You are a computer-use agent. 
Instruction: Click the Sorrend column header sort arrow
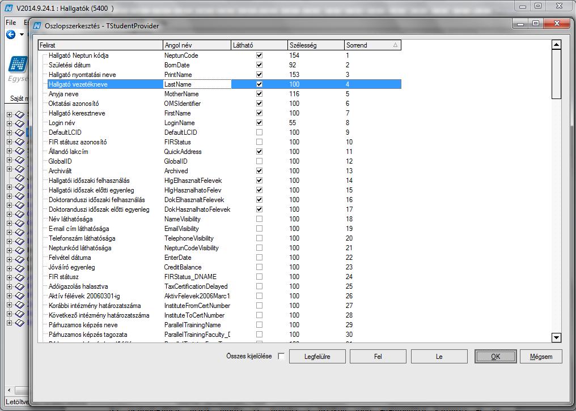(395, 45)
